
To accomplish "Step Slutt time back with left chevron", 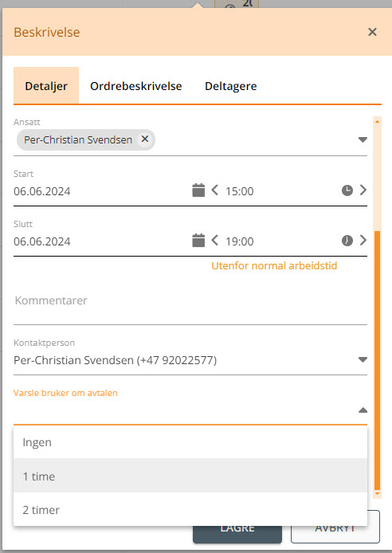I will (214, 241).
